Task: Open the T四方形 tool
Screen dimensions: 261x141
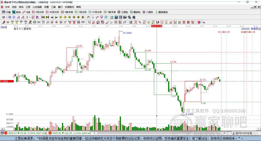Action: coord(81,12)
